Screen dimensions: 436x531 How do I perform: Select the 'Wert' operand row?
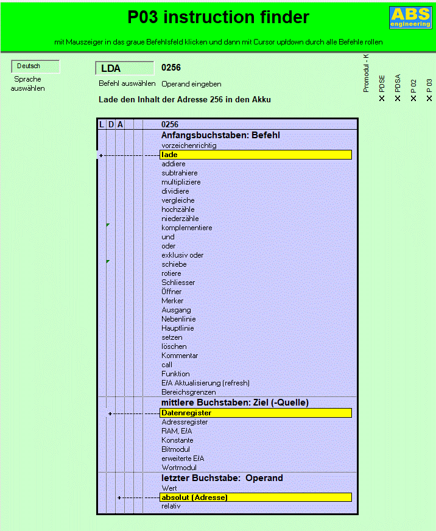click(169, 488)
